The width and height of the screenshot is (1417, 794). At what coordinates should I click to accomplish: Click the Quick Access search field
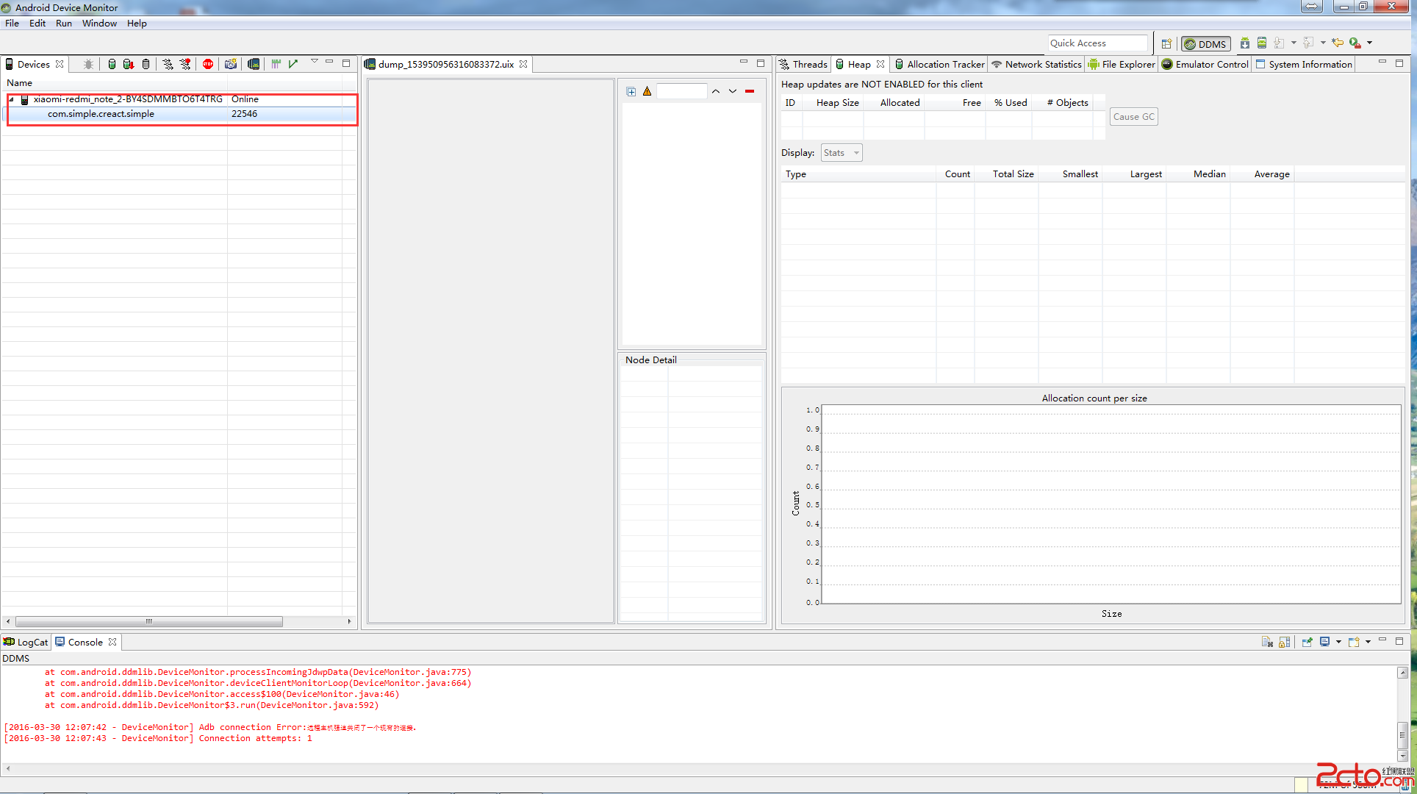point(1097,43)
